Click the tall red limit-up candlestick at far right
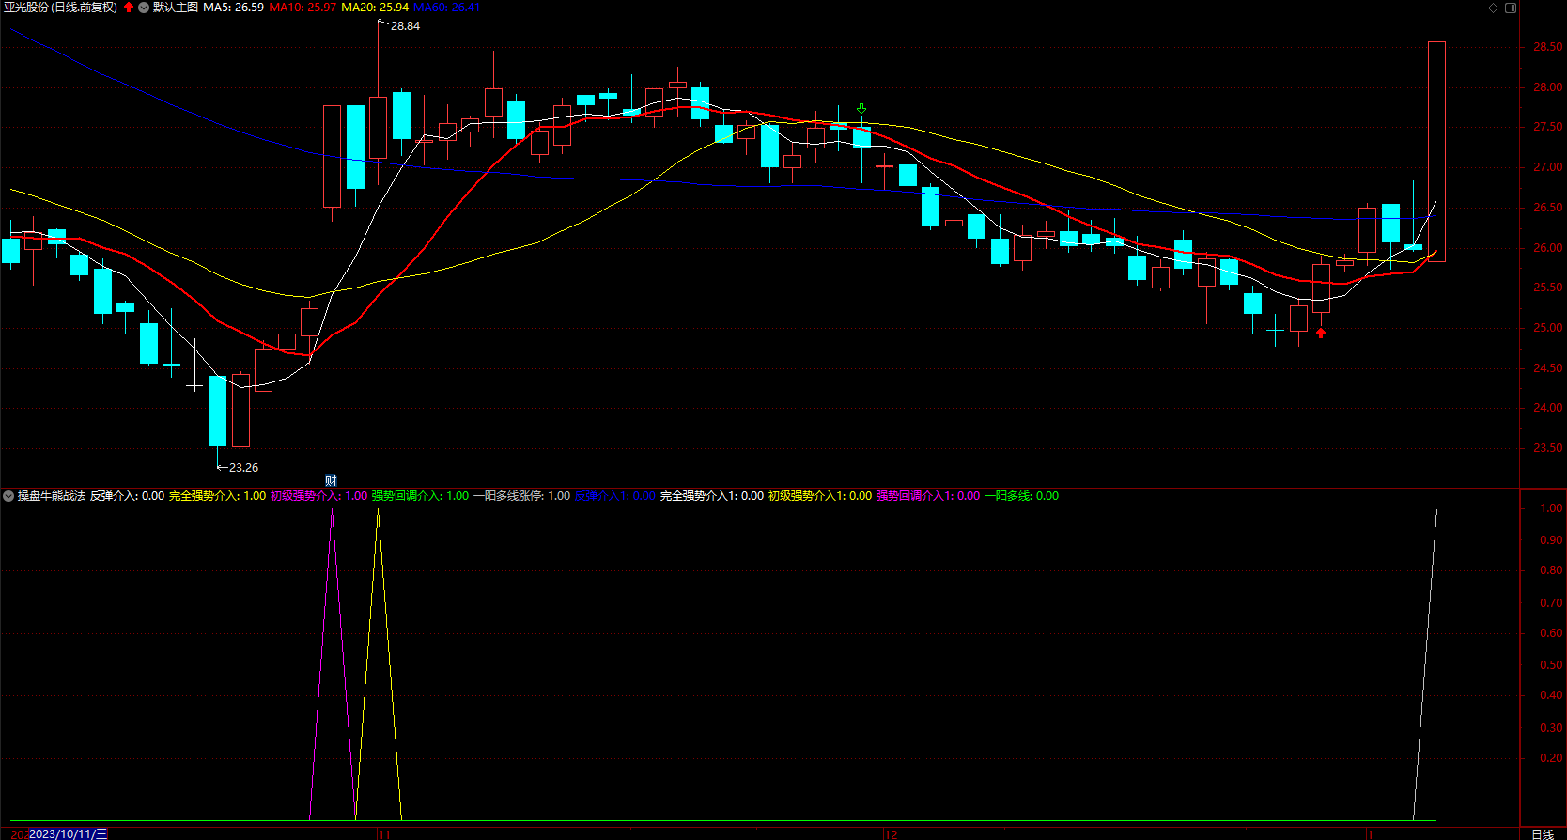The image size is (1567, 840). pyautogui.click(x=1436, y=151)
